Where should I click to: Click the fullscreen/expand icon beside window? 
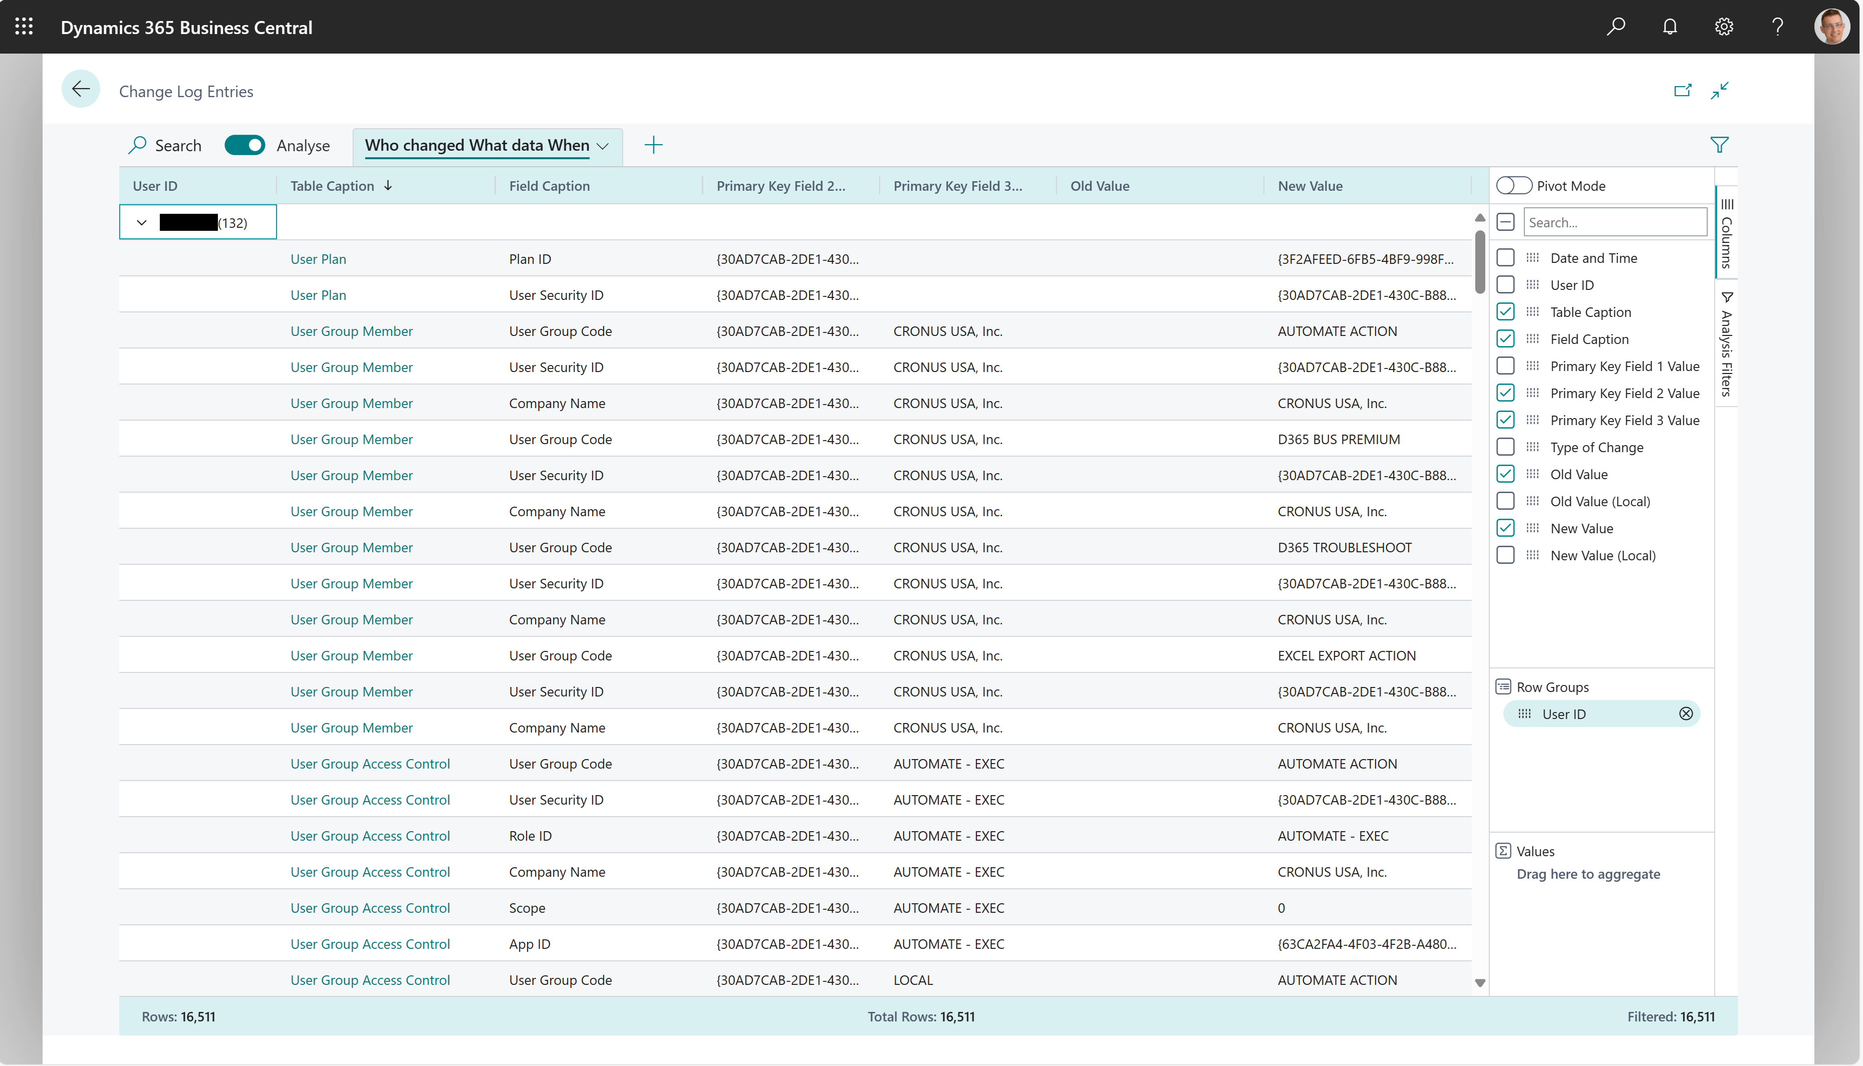(1721, 90)
